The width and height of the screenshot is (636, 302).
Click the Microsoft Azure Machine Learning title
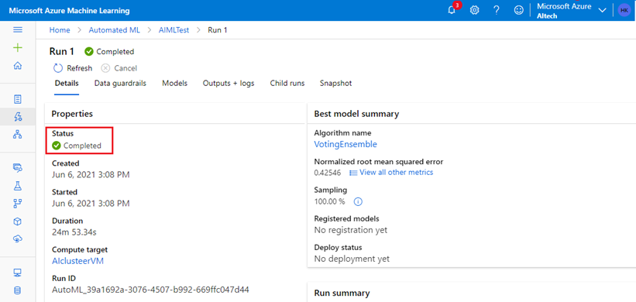click(70, 11)
